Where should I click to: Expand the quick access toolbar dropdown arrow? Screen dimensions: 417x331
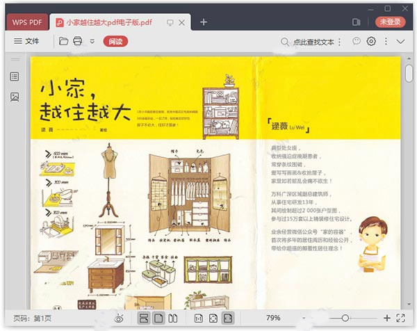[92, 42]
